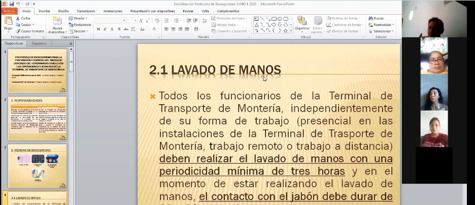The image size is (475, 205).
Task: Switch to the Animaciones ribbon tab
Action: point(113,11)
